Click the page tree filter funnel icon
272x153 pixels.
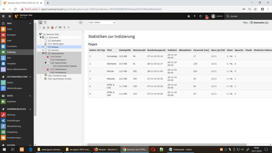tap(45, 22)
